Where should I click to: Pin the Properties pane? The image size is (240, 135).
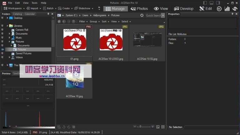pos(232,14)
